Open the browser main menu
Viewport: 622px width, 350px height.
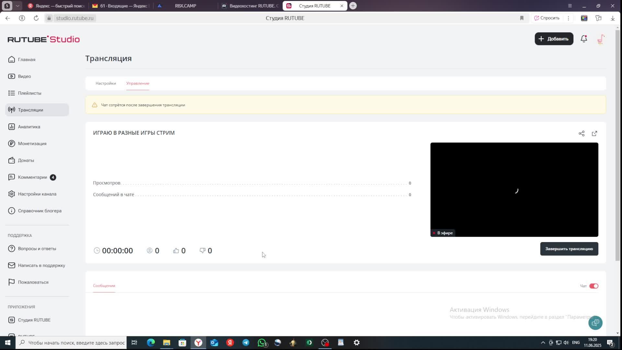[x=570, y=6]
